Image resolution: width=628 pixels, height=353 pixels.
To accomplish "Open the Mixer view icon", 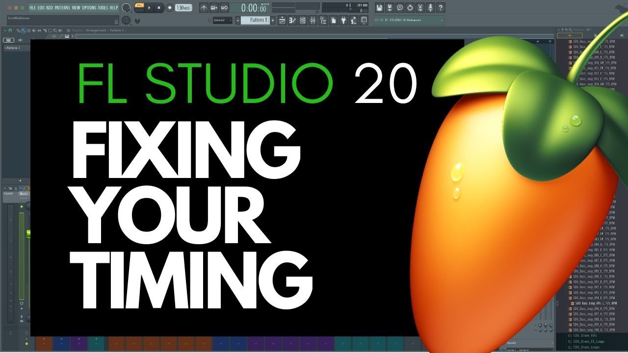I will pos(313,21).
